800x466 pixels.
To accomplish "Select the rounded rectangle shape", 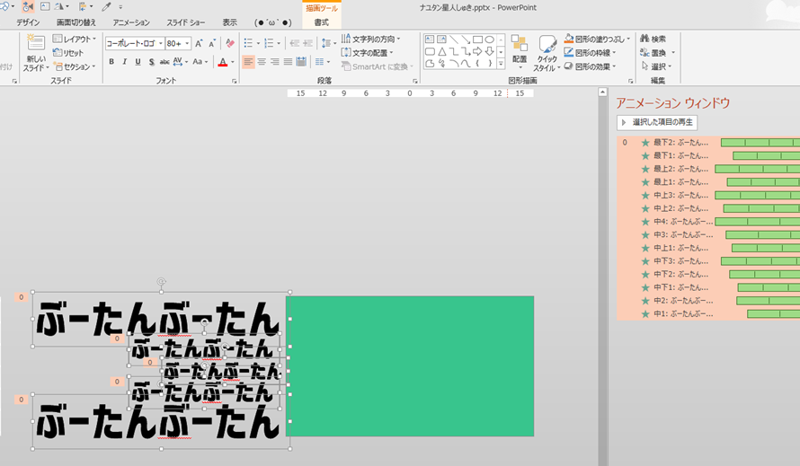I will [430, 51].
